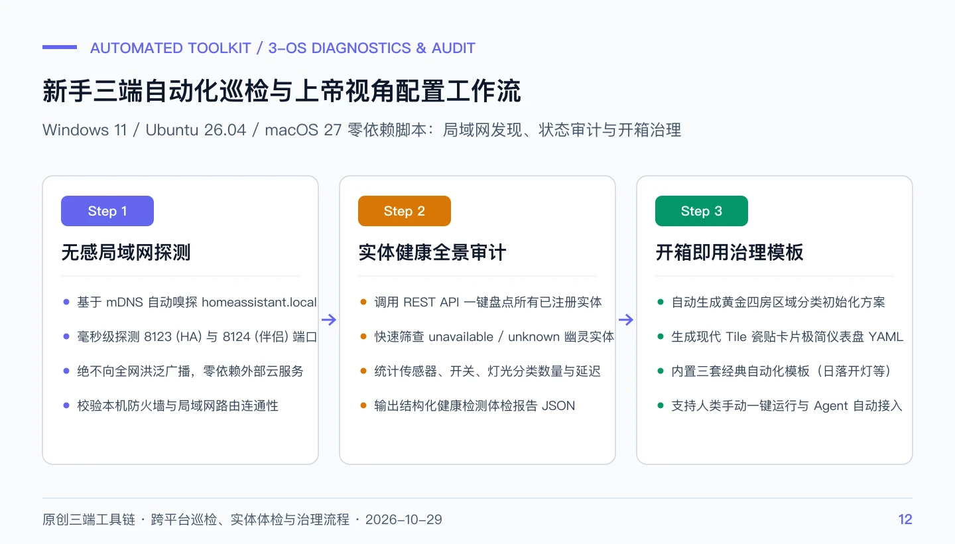Click the bullet 调用 REST API 一键盘点所有已注册实体

(x=488, y=302)
